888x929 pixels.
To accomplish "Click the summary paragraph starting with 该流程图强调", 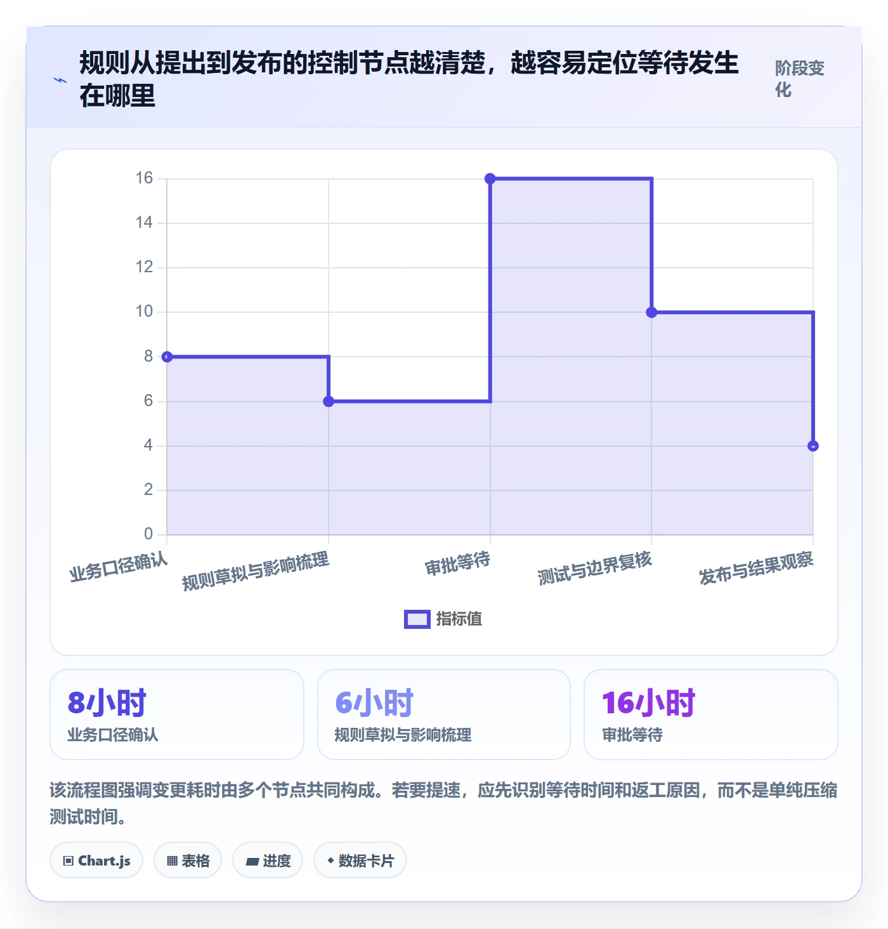I will coord(444,803).
